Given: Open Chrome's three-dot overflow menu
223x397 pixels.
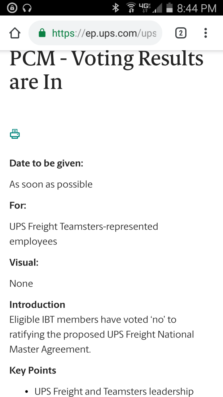Looking at the screenshot, I should pos(206,33).
